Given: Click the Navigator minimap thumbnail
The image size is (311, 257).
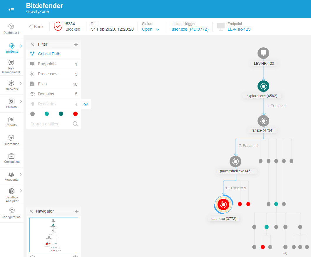Looking at the screenshot, I should coord(54,235).
